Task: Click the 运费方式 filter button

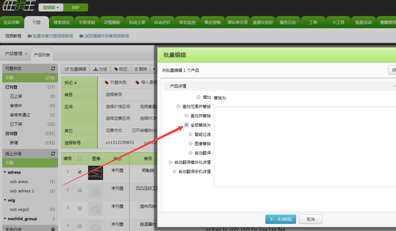Action: pos(114,130)
